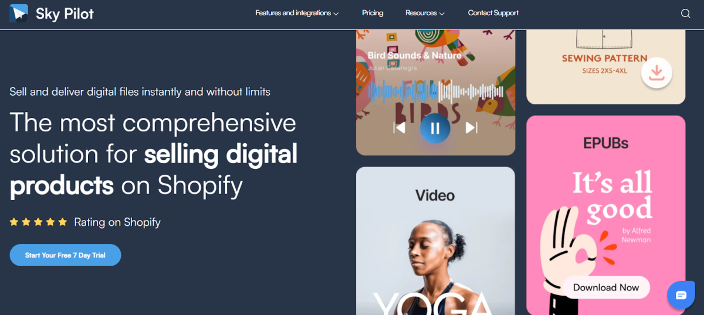The image size is (704, 315).
Task: Seek within the audio waveform
Action: point(435,92)
